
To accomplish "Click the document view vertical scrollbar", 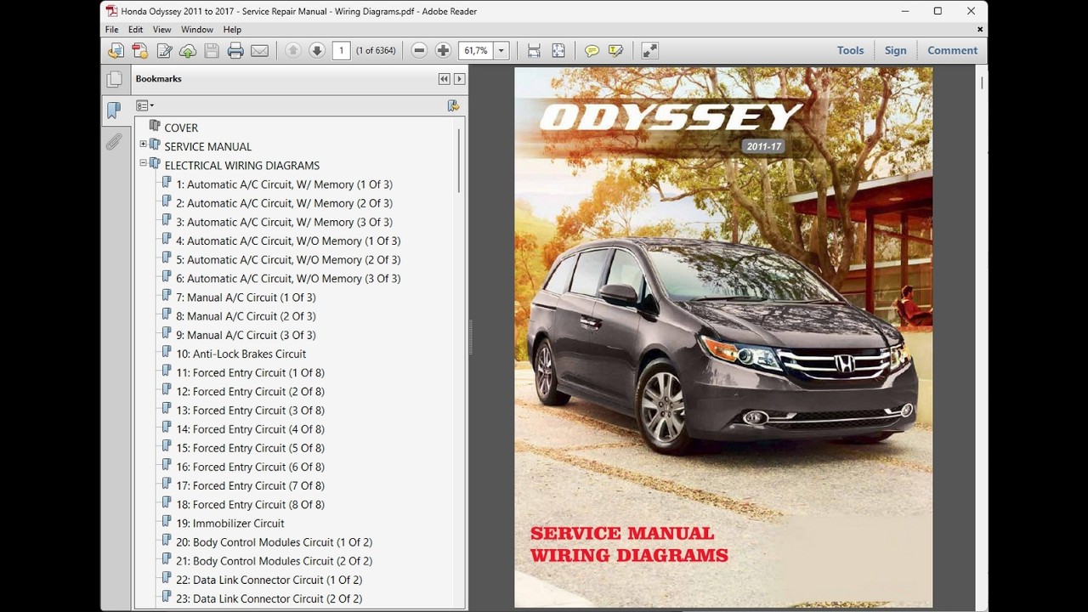I will click(983, 83).
